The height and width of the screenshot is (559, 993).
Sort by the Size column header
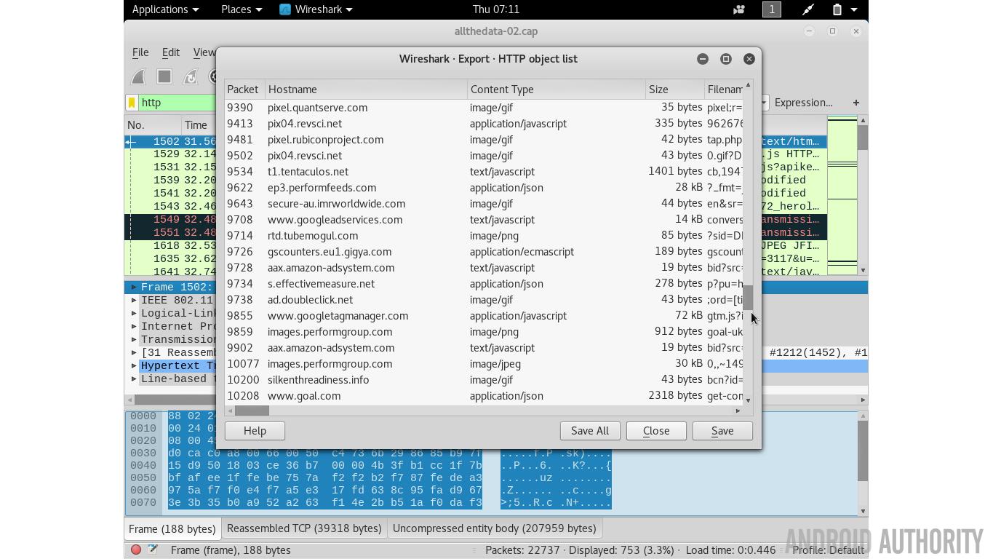[x=674, y=90]
